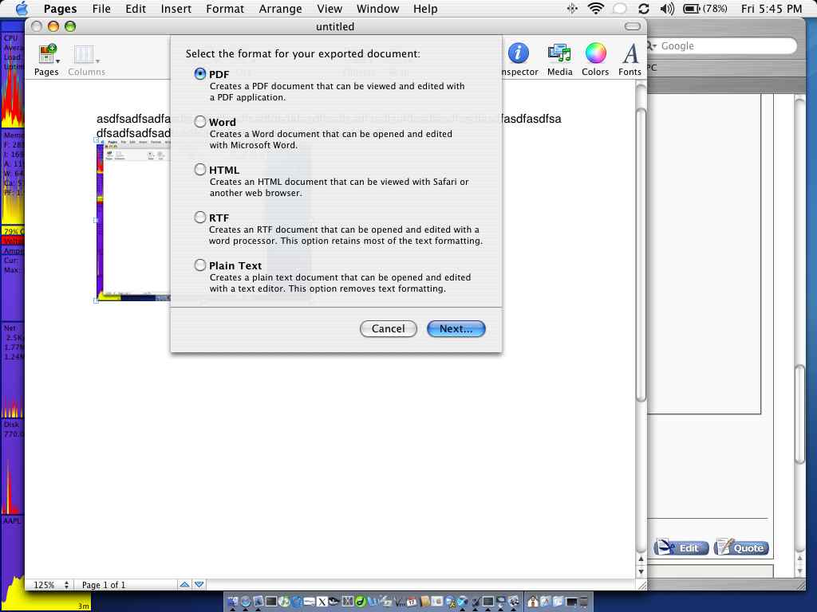Click the battery 78% indicator
This screenshot has height=612, width=817.
(x=705, y=8)
